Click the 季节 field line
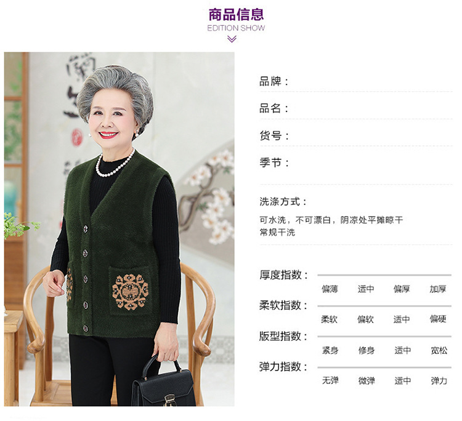The width and height of the screenshot is (462, 421). click(x=356, y=163)
